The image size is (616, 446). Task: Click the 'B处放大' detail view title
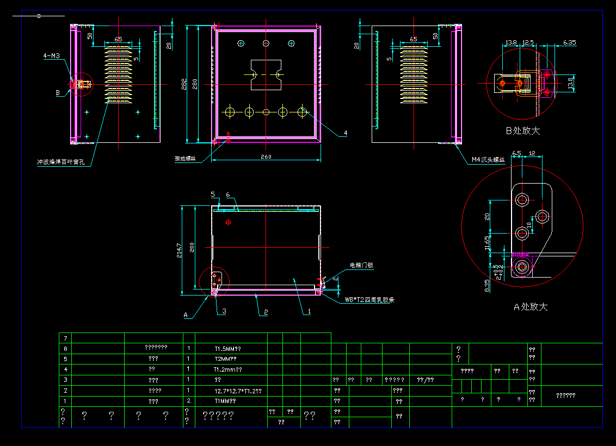point(522,130)
